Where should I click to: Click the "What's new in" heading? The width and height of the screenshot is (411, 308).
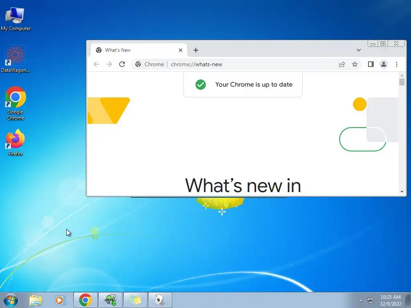tap(243, 185)
